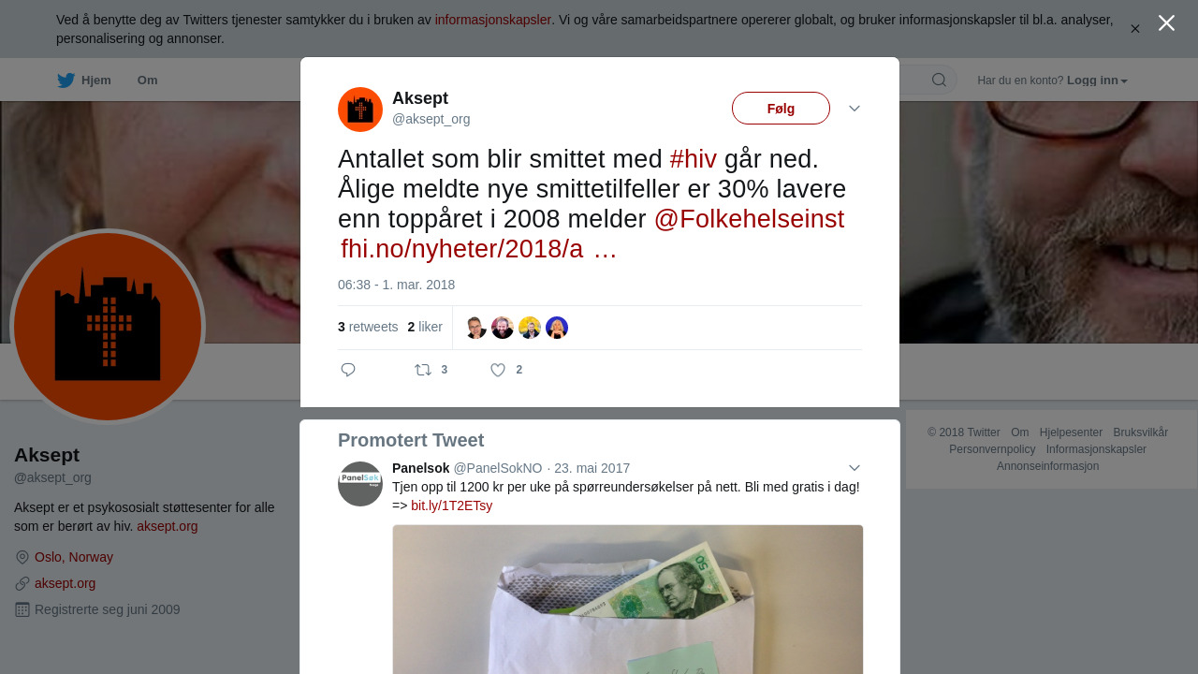This screenshot has width=1198, height=674.
Task: Dismiss the cookie notice small X
Action: tap(1134, 29)
